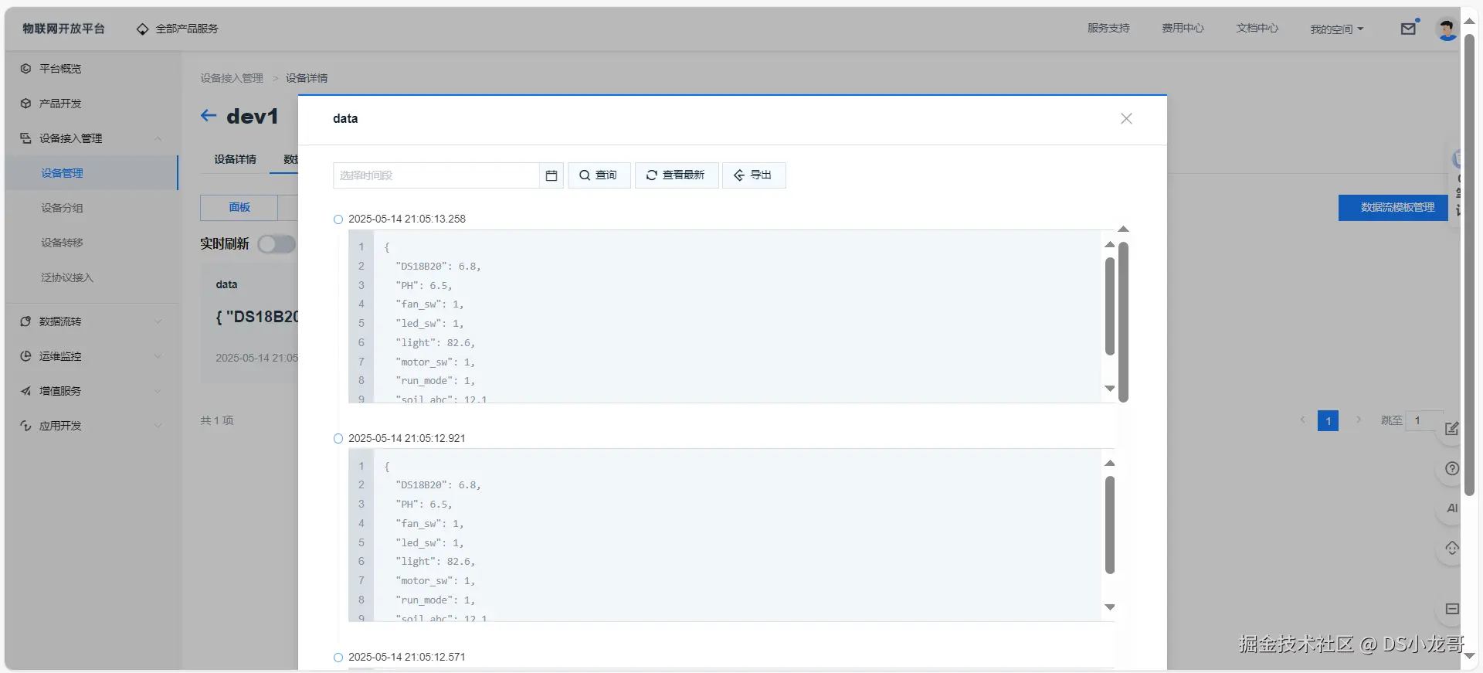Open 服务支持 in top navigation
Screen dimensions: 1483x673
point(1108,29)
